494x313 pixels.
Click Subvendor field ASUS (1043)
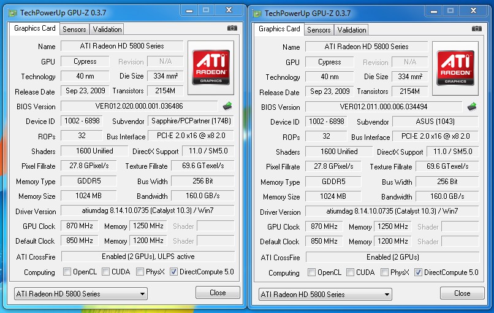click(x=435, y=122)
